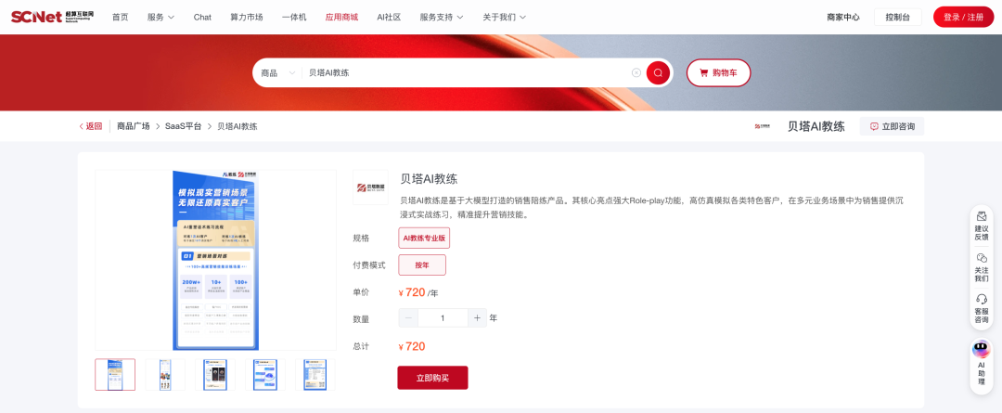Click the red search magnifier button
Viewport: 1002px width, 413px height.
point(658,73)
